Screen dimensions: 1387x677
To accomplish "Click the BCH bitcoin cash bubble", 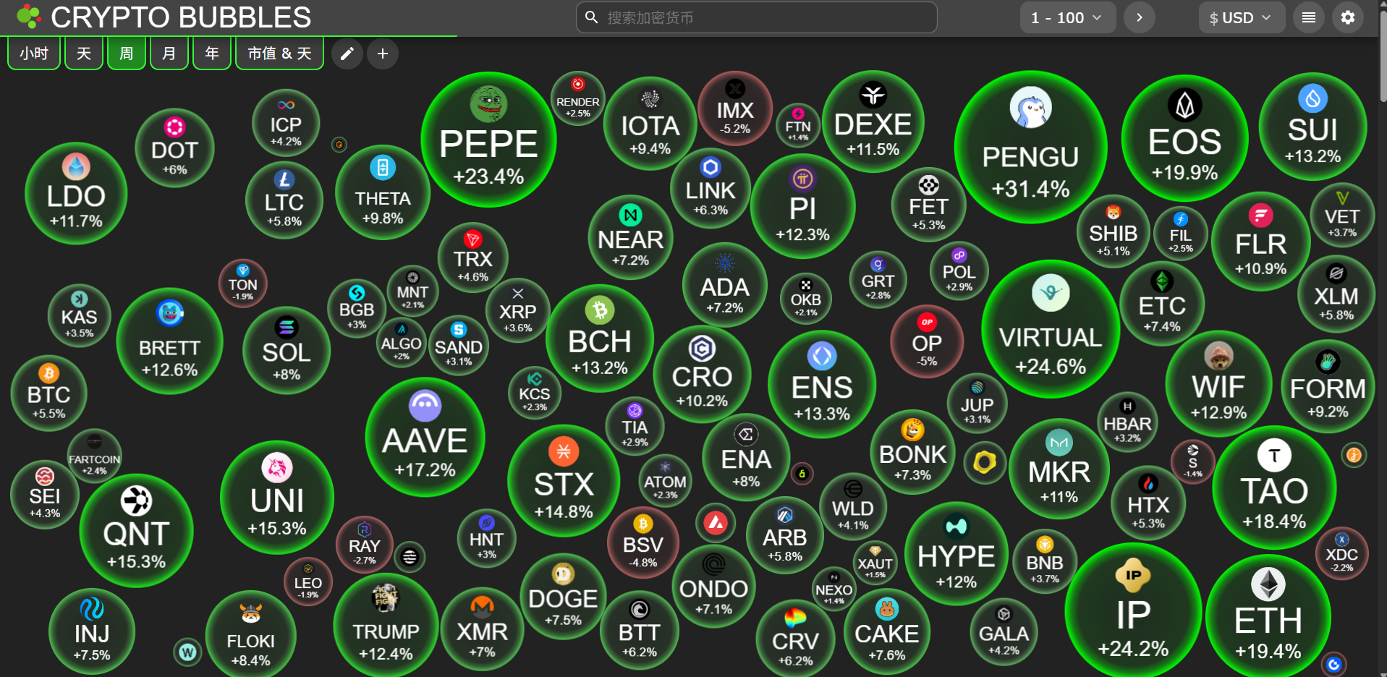I will 600,338.
